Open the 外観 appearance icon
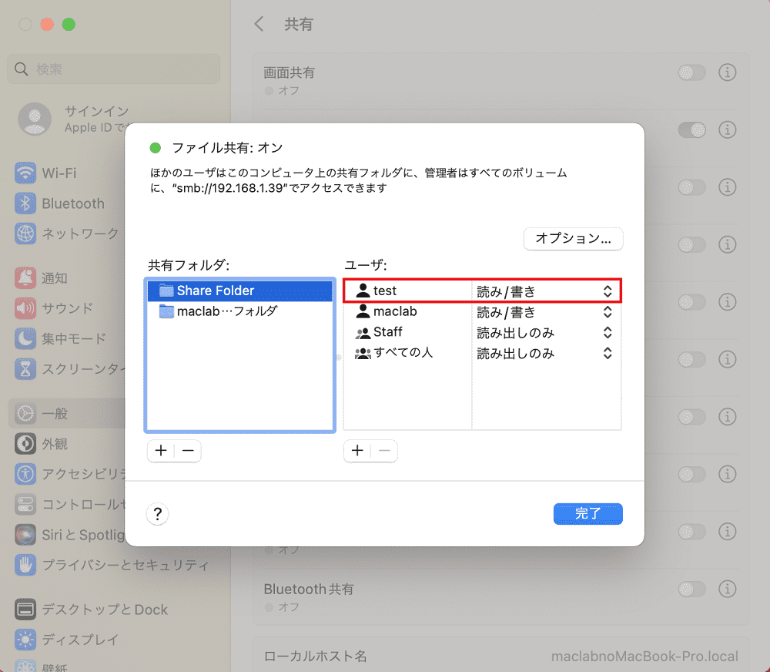 click(25, 444)
